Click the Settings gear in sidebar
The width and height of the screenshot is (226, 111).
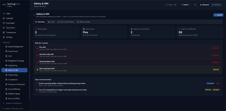tap(4, 37)
